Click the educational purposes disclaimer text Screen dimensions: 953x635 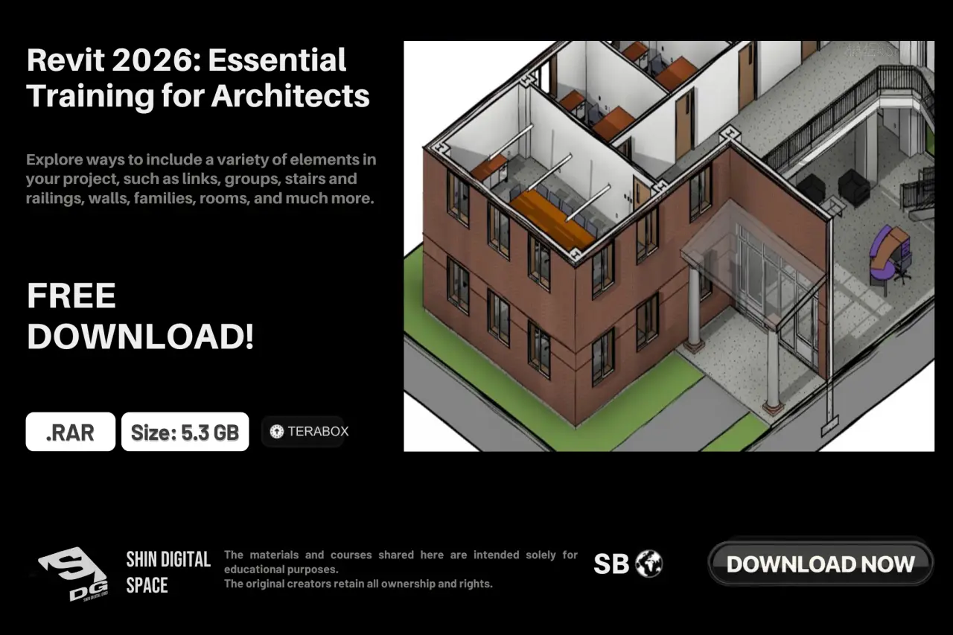401,562
